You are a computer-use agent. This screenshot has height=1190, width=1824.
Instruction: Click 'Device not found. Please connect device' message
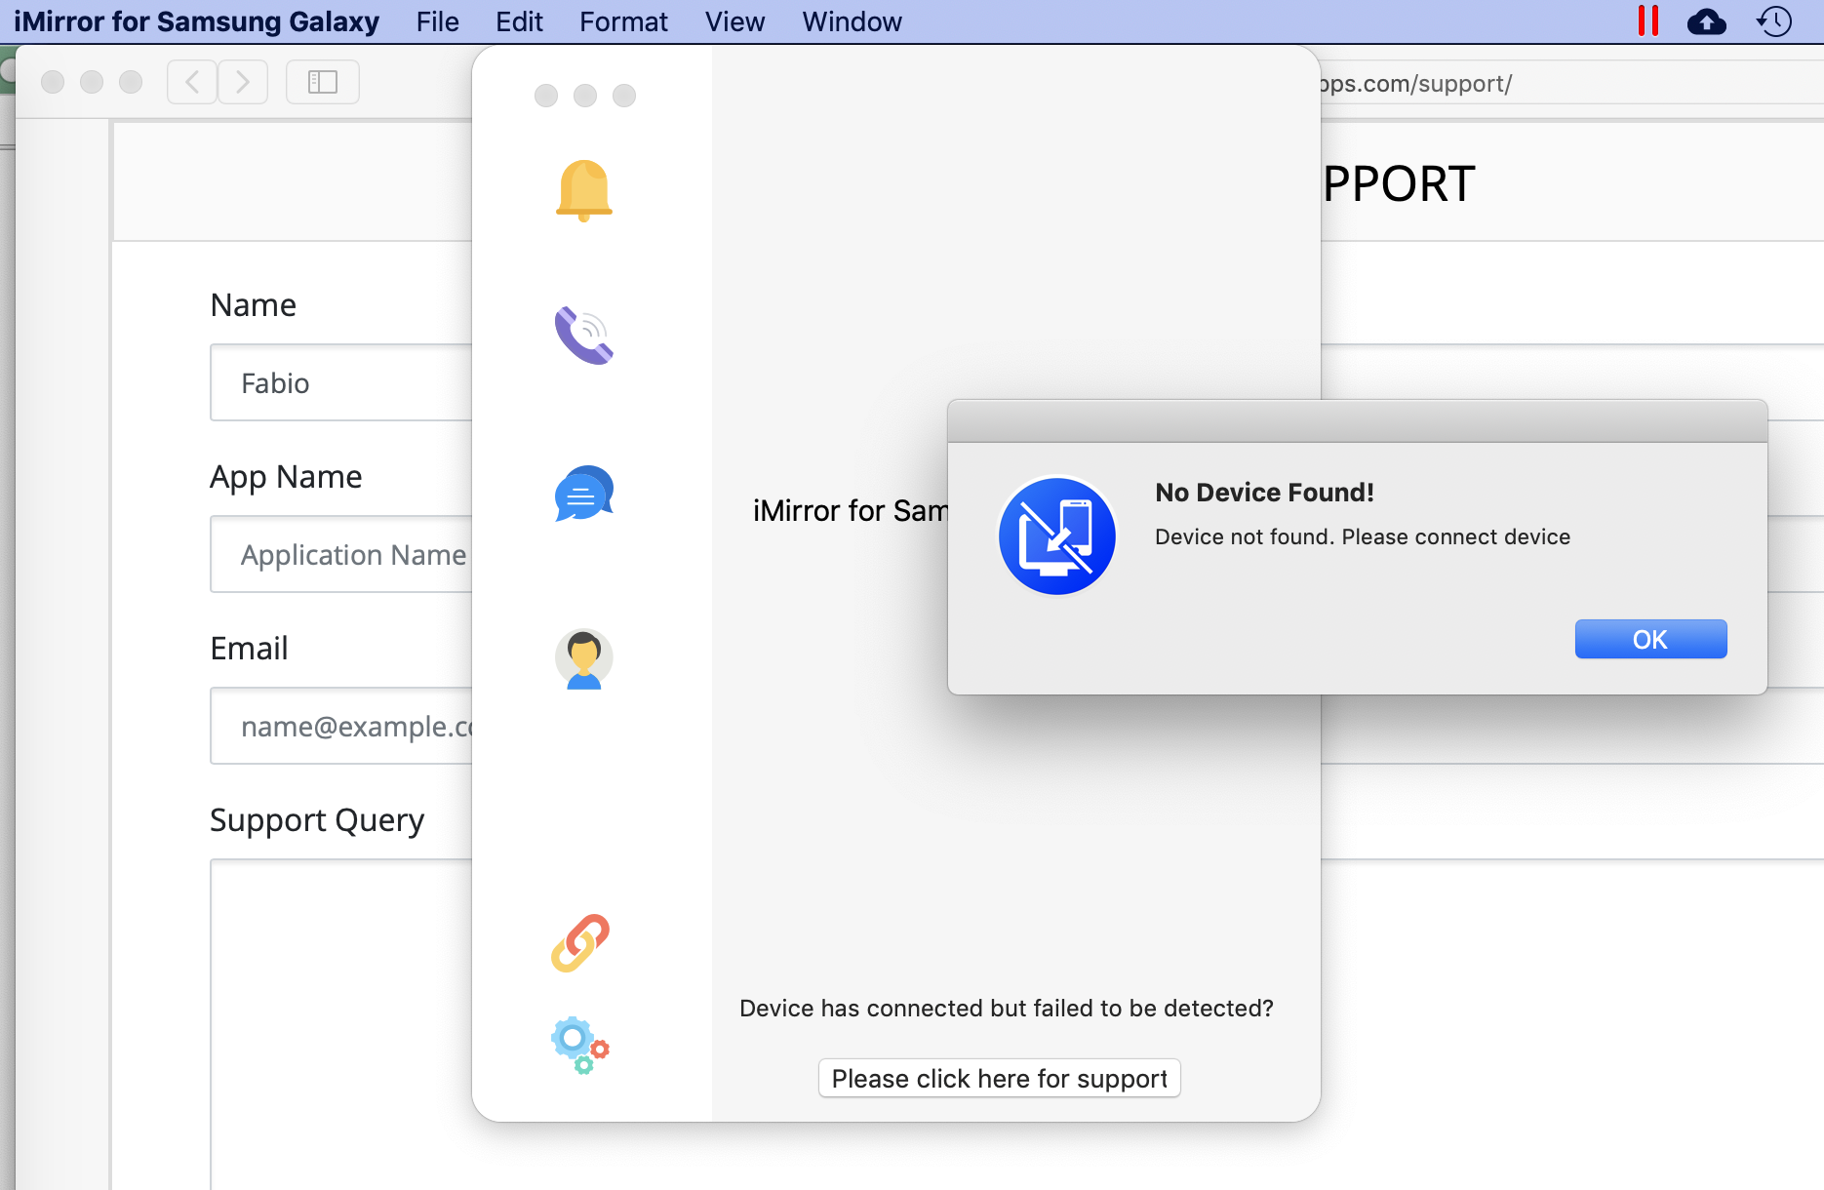[1363, 536]
